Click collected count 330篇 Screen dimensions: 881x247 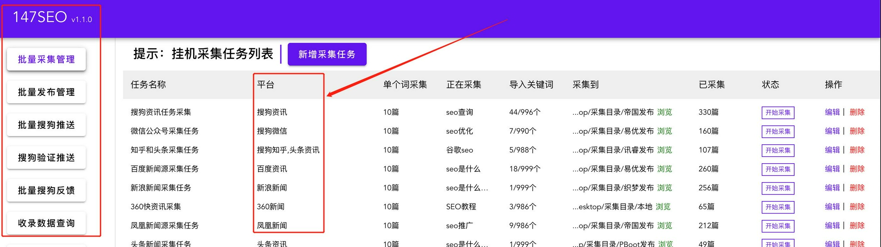(x=708, y=112)
